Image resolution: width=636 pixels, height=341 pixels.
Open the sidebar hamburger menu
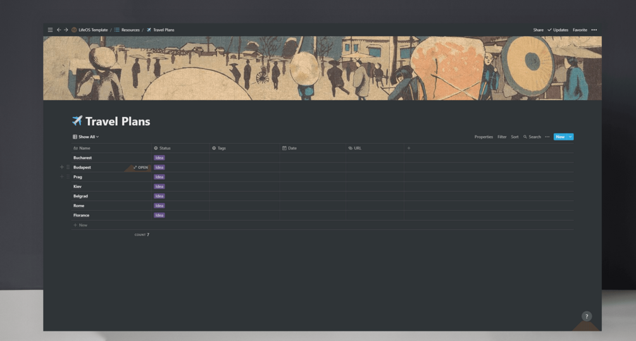point(50,30)
